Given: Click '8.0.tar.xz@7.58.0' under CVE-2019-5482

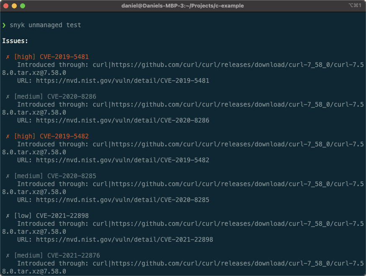Looking at the screenshot, I should pos(34,152).
